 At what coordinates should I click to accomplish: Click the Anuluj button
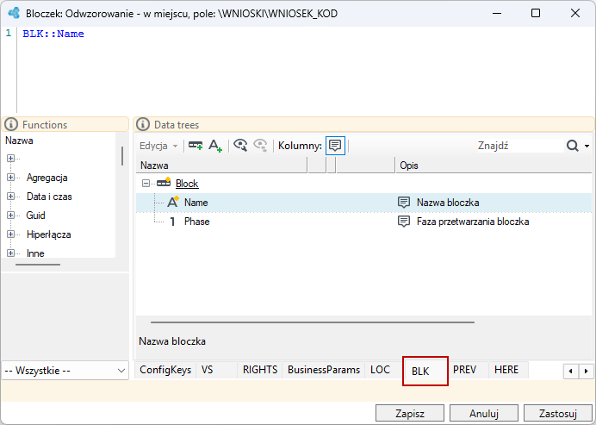coord(484,413)
